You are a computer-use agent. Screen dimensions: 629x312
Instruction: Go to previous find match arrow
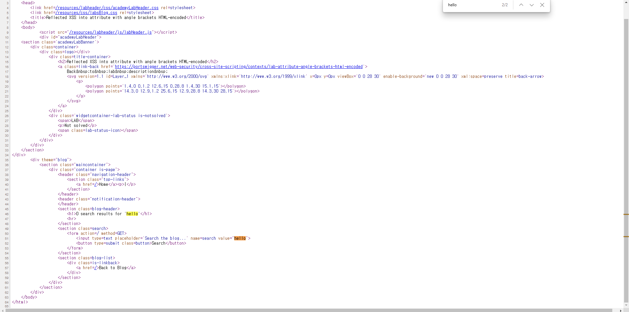point(521,5)
